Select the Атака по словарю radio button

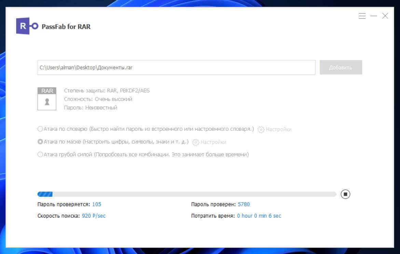click(40, 129)
